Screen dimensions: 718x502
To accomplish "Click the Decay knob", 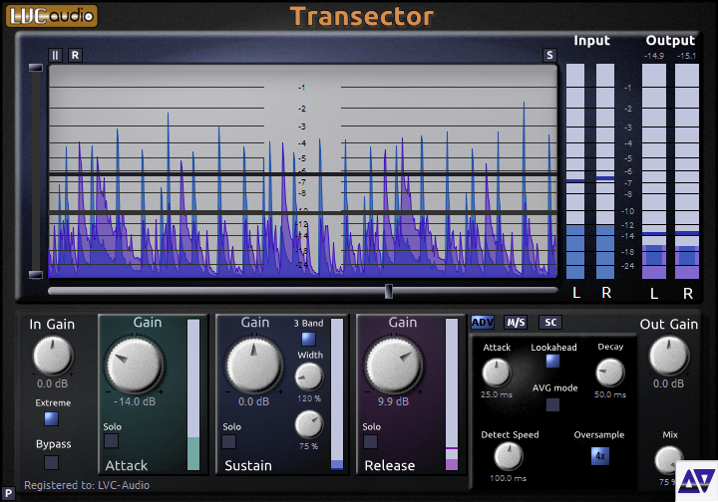I will [610, 373].
